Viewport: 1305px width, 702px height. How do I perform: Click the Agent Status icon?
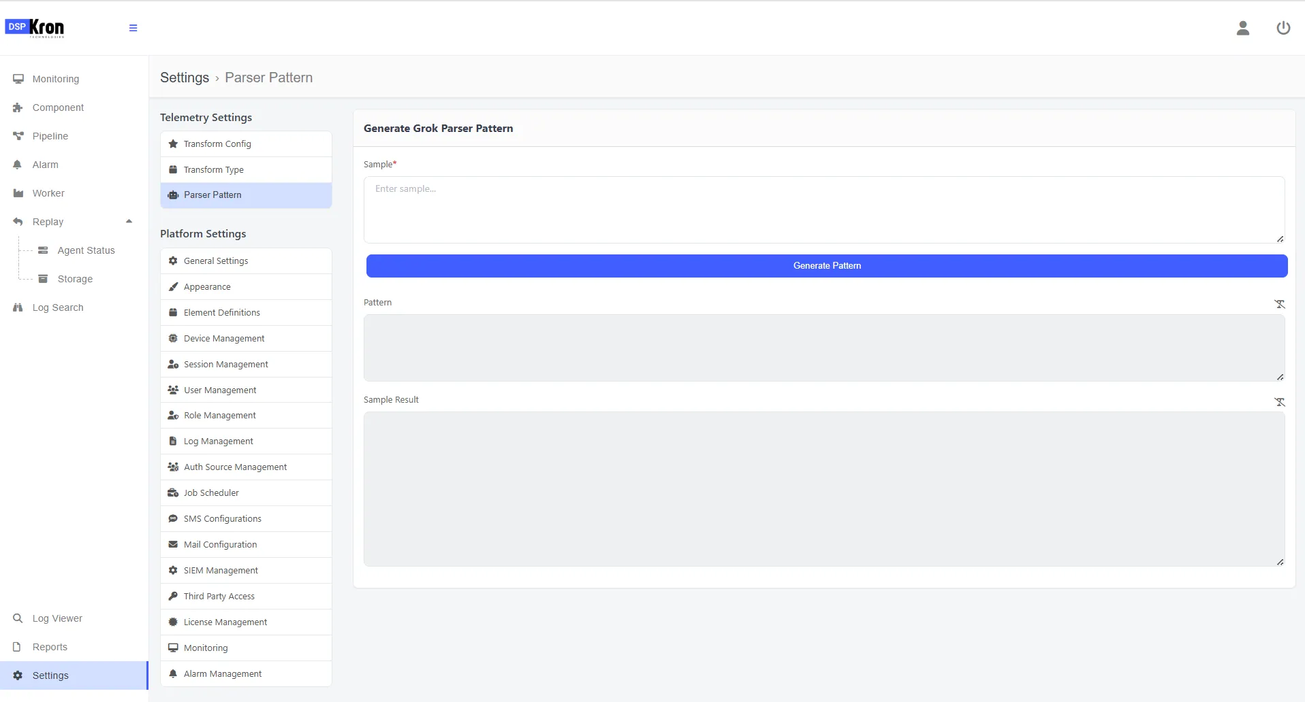click(43, 250)
